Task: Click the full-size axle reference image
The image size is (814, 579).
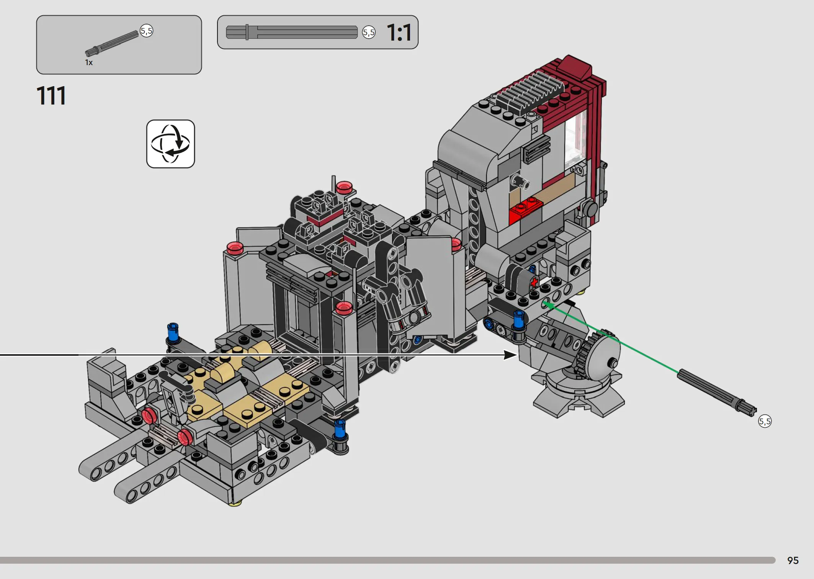Action: pyautogui.click(x=292, y=32)
